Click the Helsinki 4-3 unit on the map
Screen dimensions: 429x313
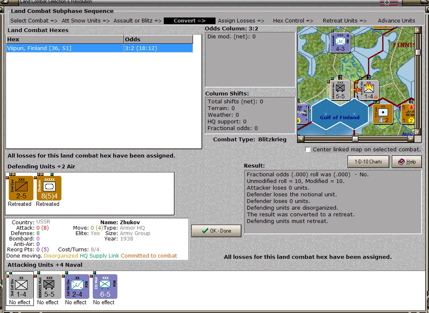tap(340, 43)
